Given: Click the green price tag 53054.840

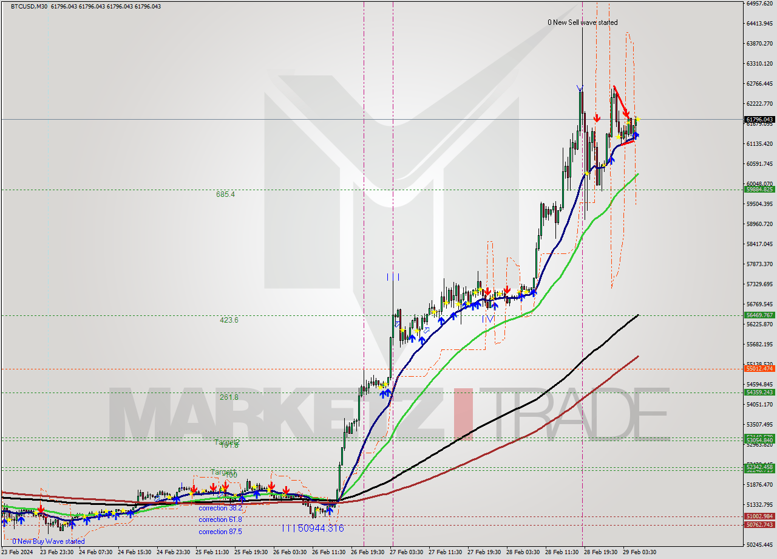Looking at the screenshot, I should pos(759,441).
